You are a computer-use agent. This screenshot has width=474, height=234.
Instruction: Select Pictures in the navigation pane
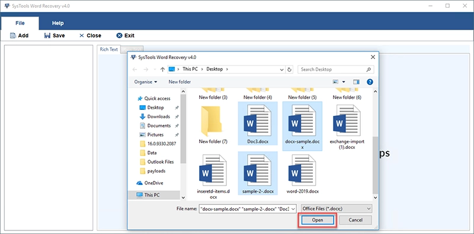(152, 135)
